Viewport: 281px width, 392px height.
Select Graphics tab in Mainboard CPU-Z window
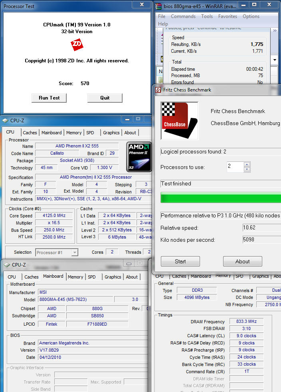pyautogui.click(x=113, y=277)
